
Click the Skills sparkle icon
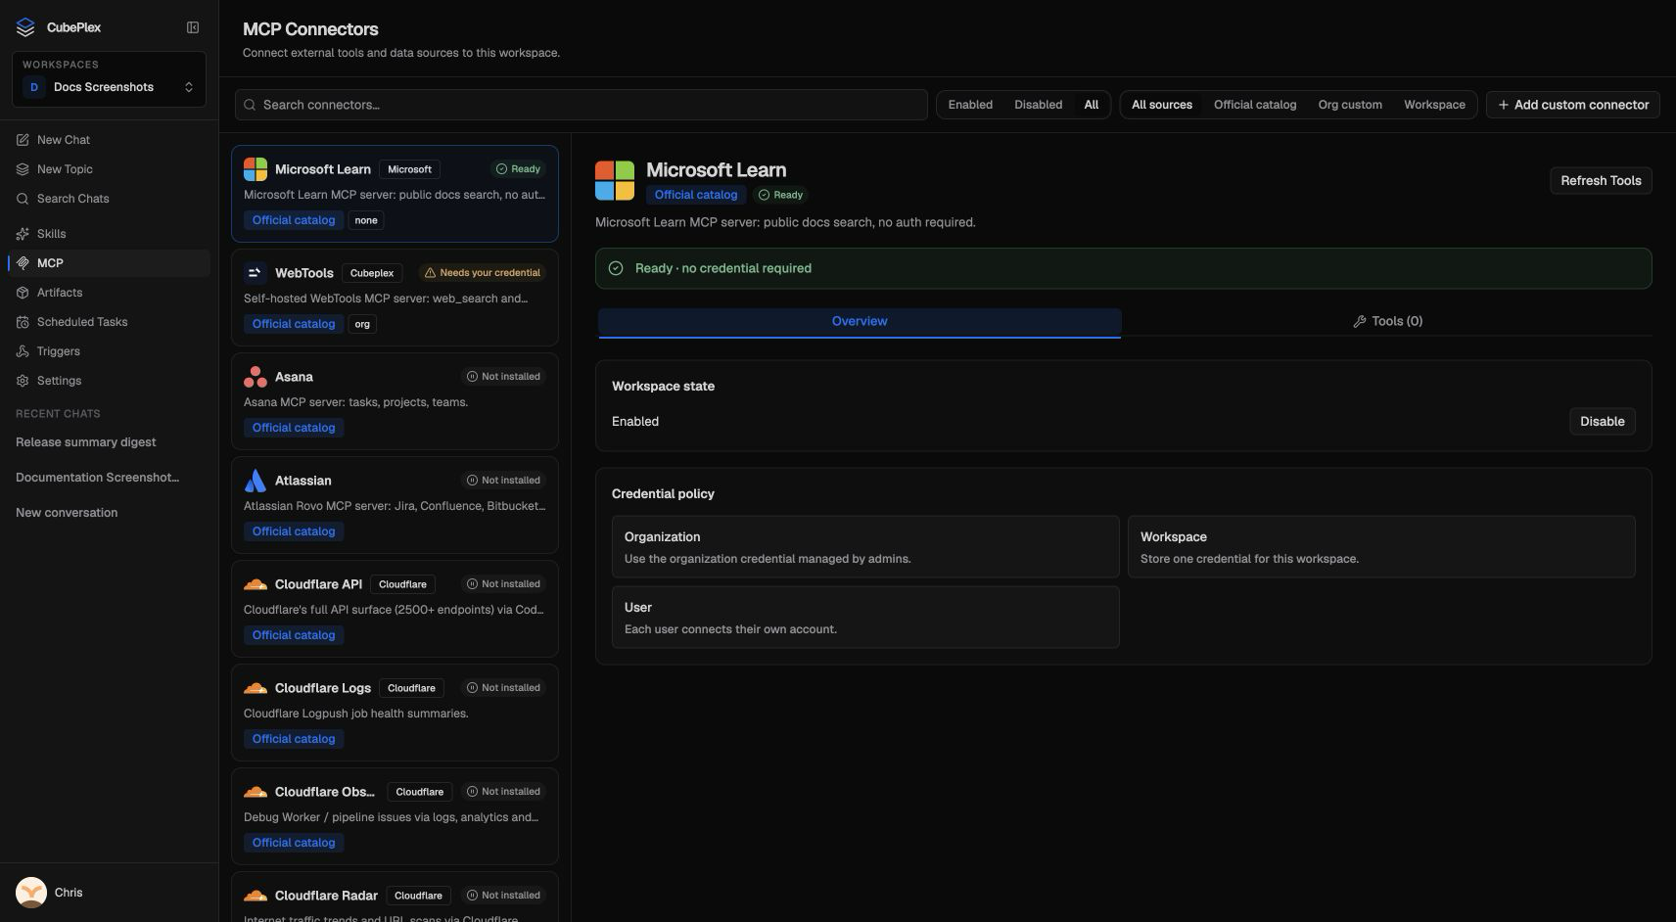tap(23, 234)
